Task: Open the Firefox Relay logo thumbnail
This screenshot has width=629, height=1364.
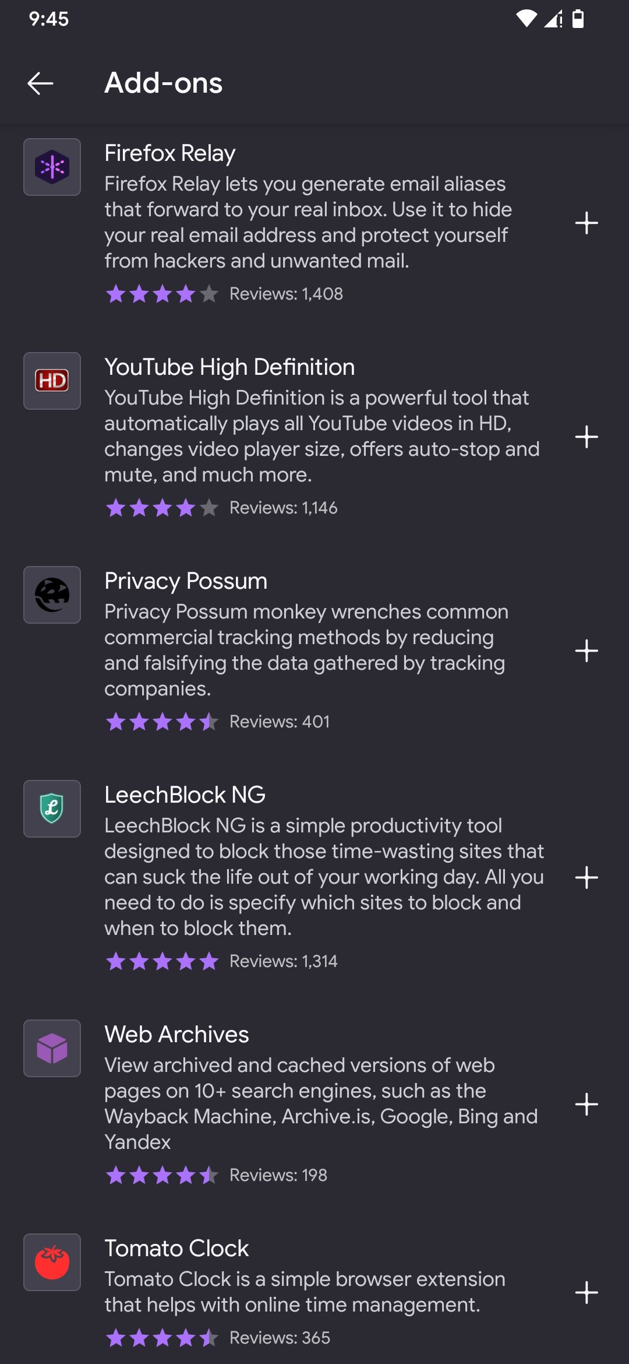Action: point(52,167)
